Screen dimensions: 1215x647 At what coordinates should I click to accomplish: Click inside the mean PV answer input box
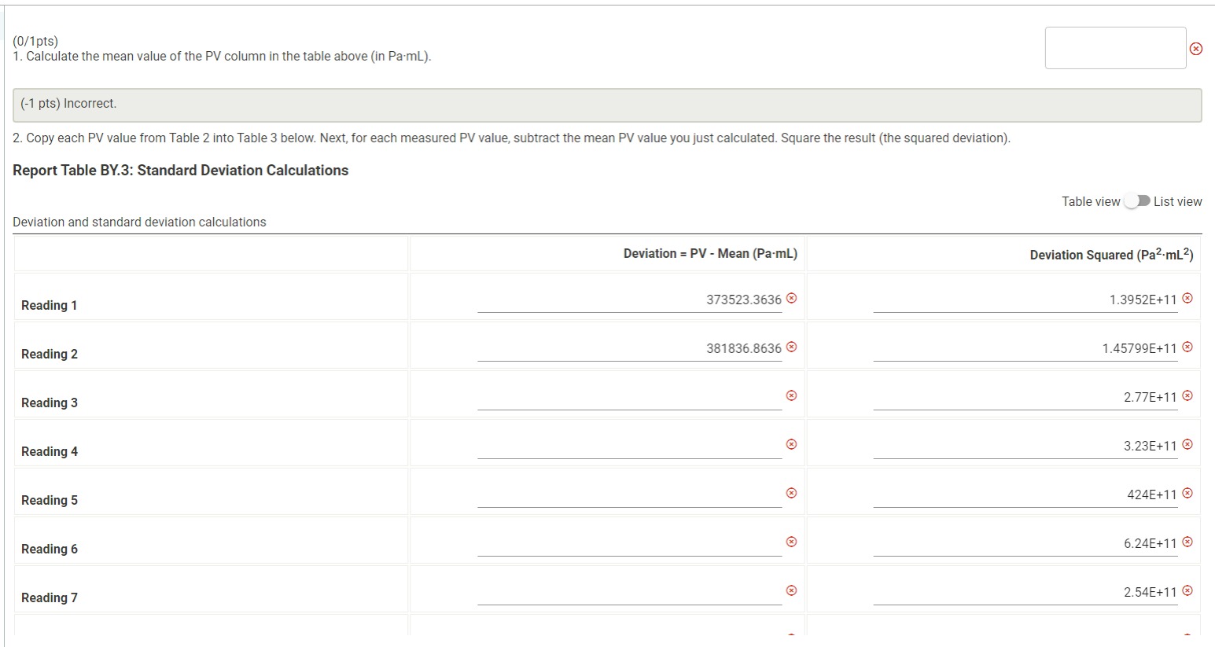click(x=1115, y=48)
